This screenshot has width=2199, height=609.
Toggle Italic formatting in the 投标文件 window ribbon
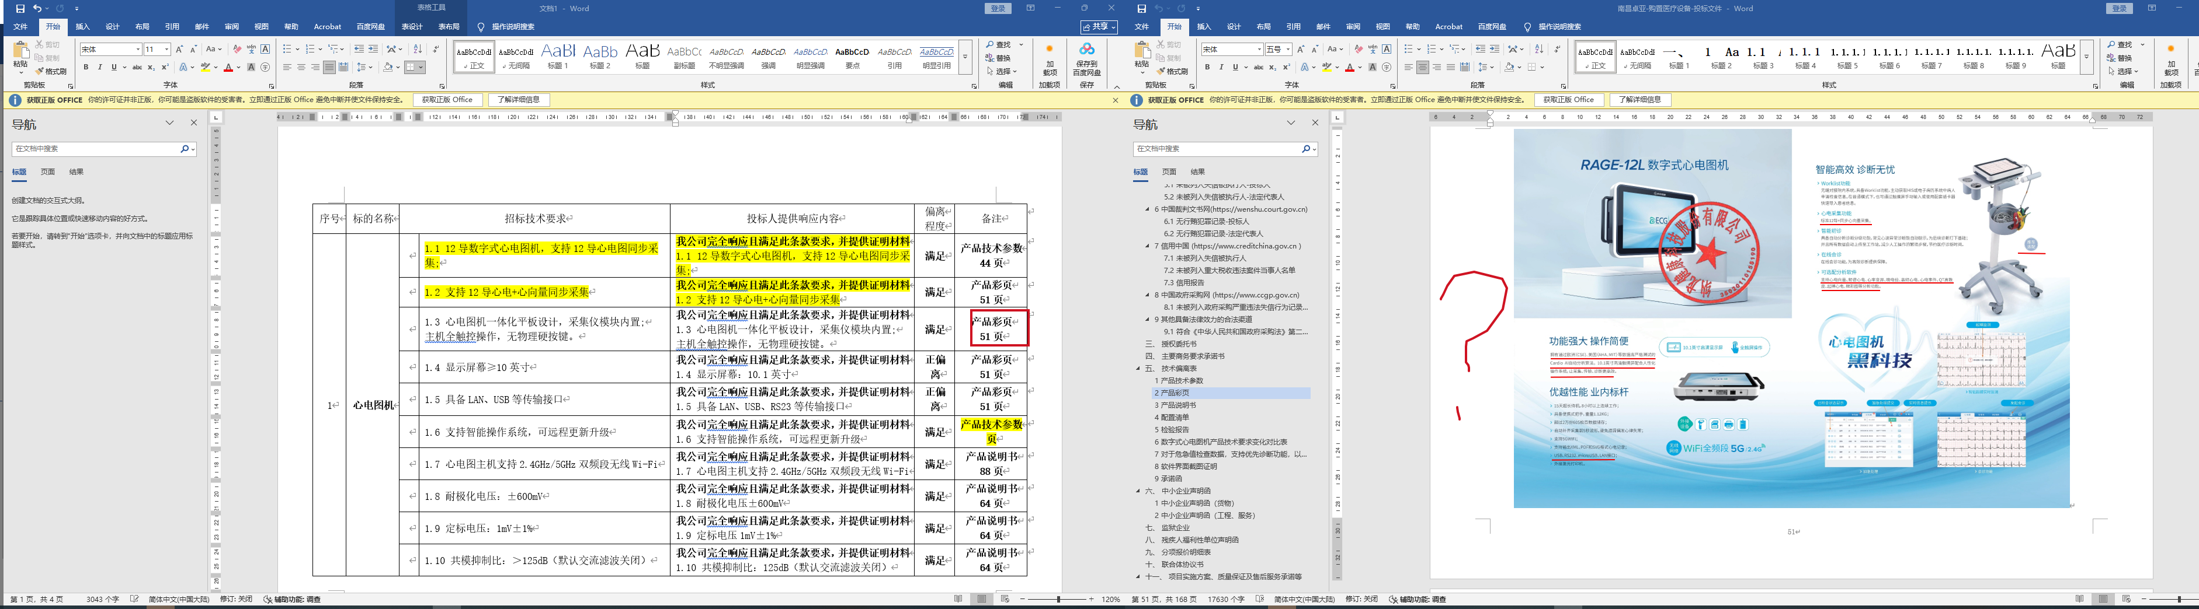[1222, 68]
